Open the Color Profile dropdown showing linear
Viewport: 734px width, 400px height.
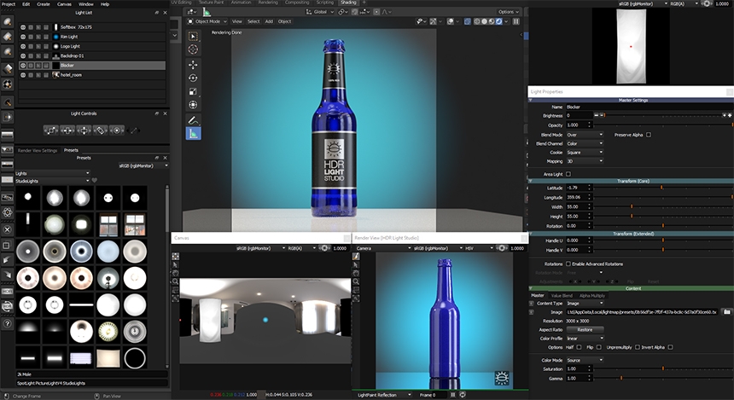pos(584,339)
